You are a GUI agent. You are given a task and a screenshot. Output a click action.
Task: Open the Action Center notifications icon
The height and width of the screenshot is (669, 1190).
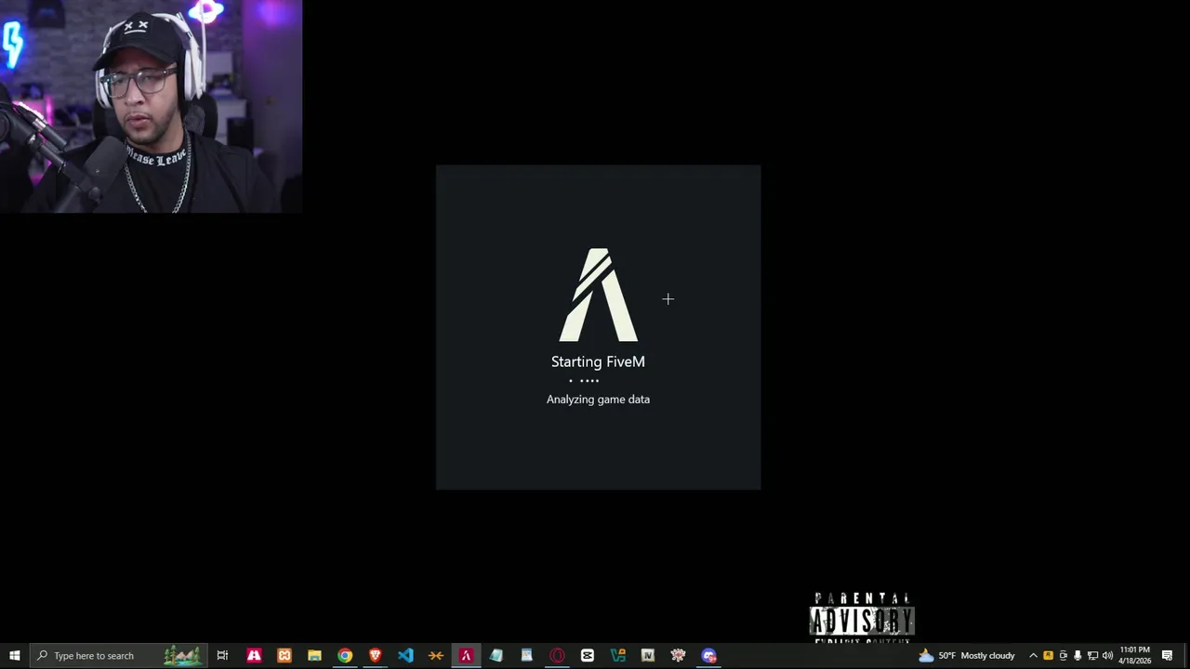(1168, 655)
